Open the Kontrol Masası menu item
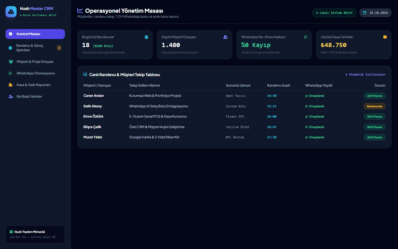398x249 pixels. pyautogui.click(x=35, y=34)
